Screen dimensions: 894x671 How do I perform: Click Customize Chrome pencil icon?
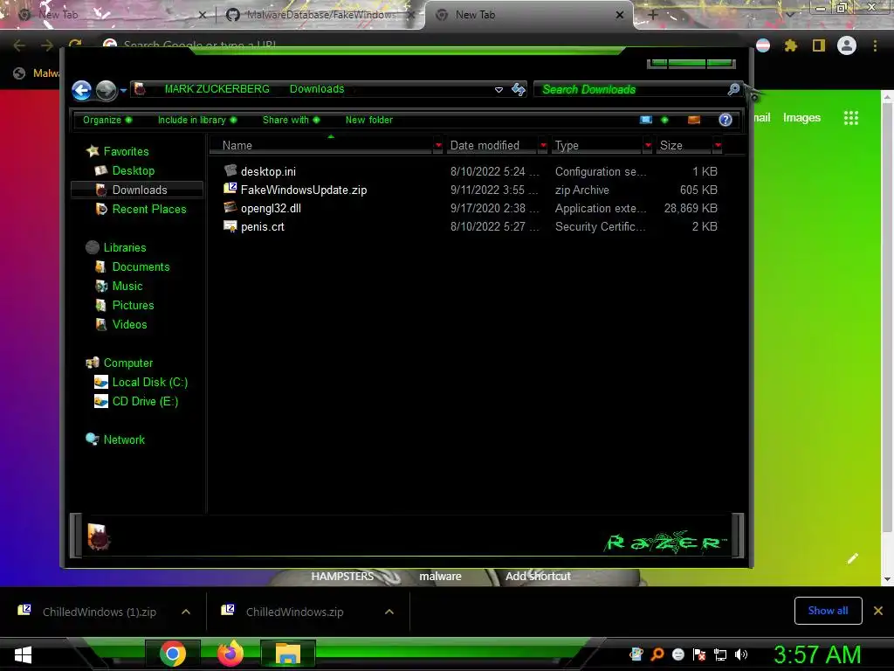pyautogui.click(x=853, y=558)
